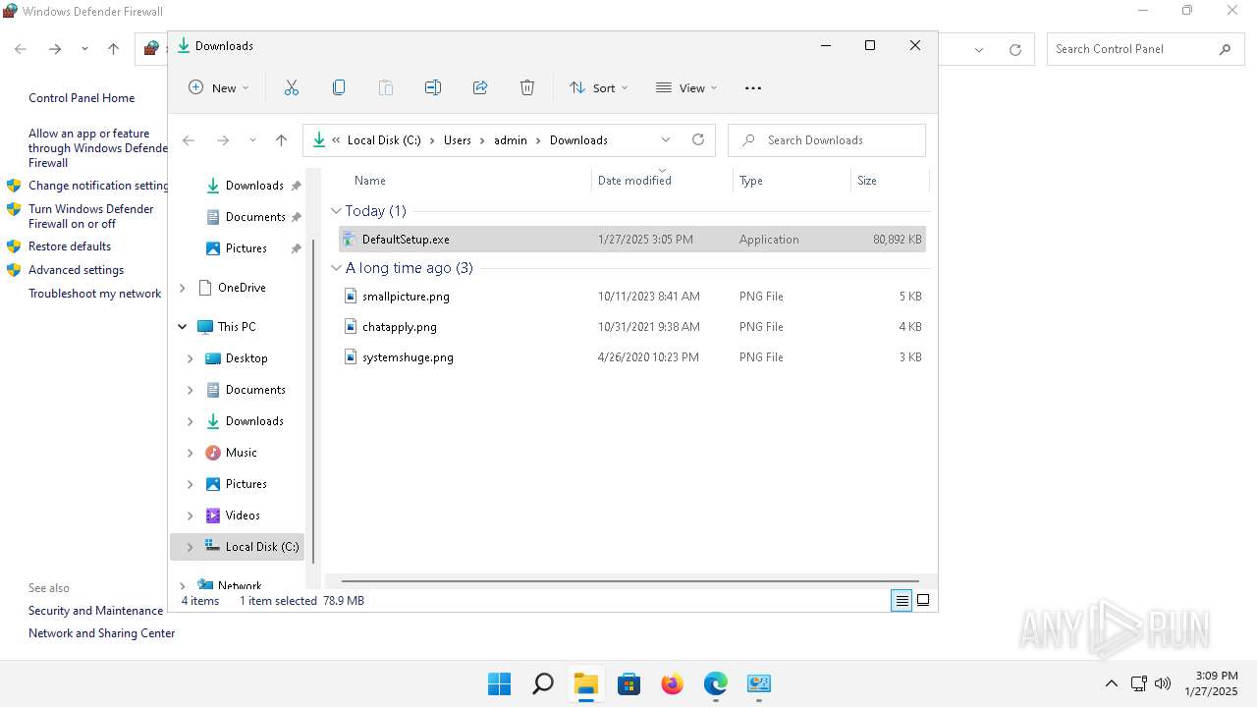Open the Sort options dropdown
Screen dimensions: 1257x707
598,87
